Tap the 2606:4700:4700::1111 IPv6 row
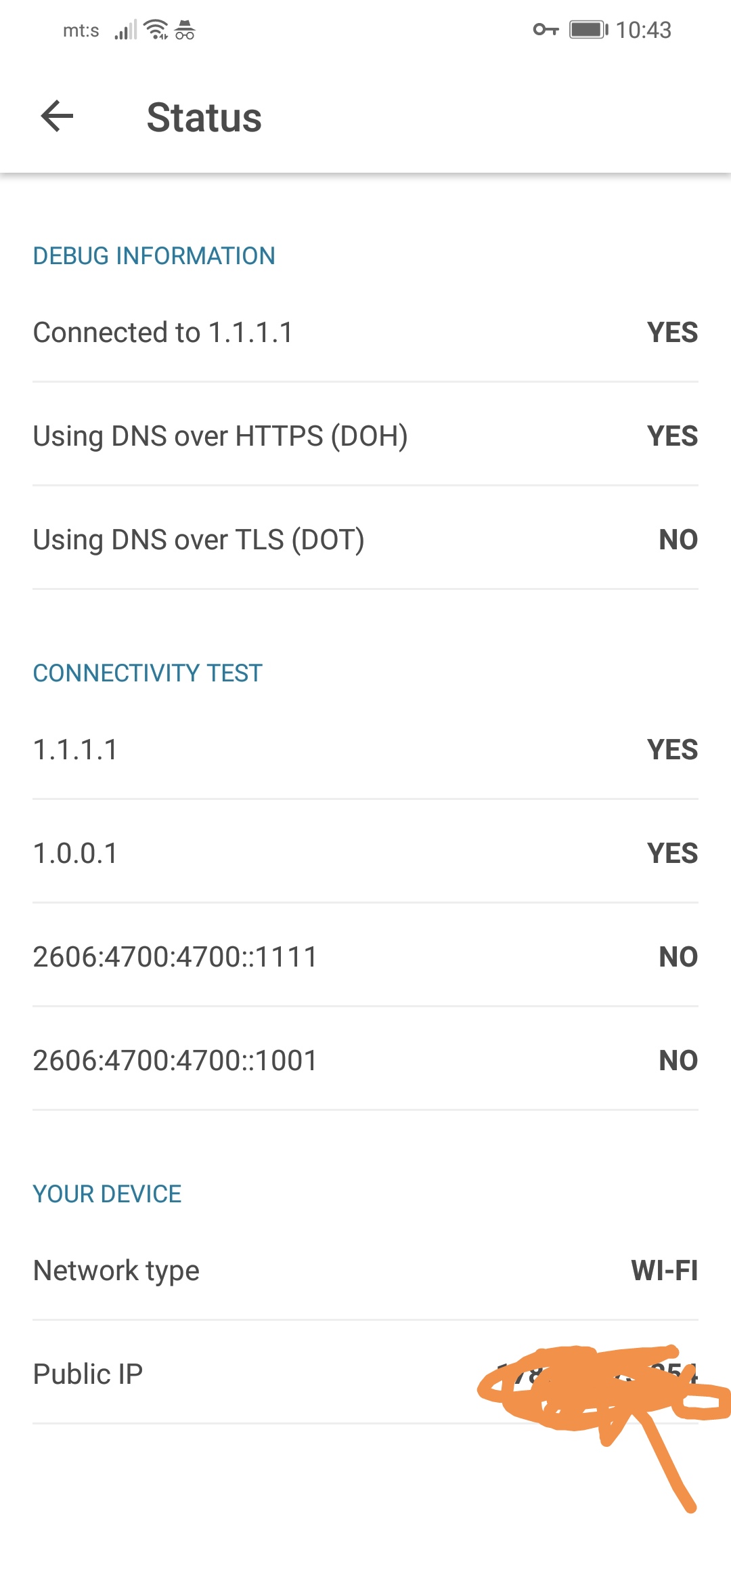The height and width of the screenshot is (1585, 731). [x=365, y=957]
